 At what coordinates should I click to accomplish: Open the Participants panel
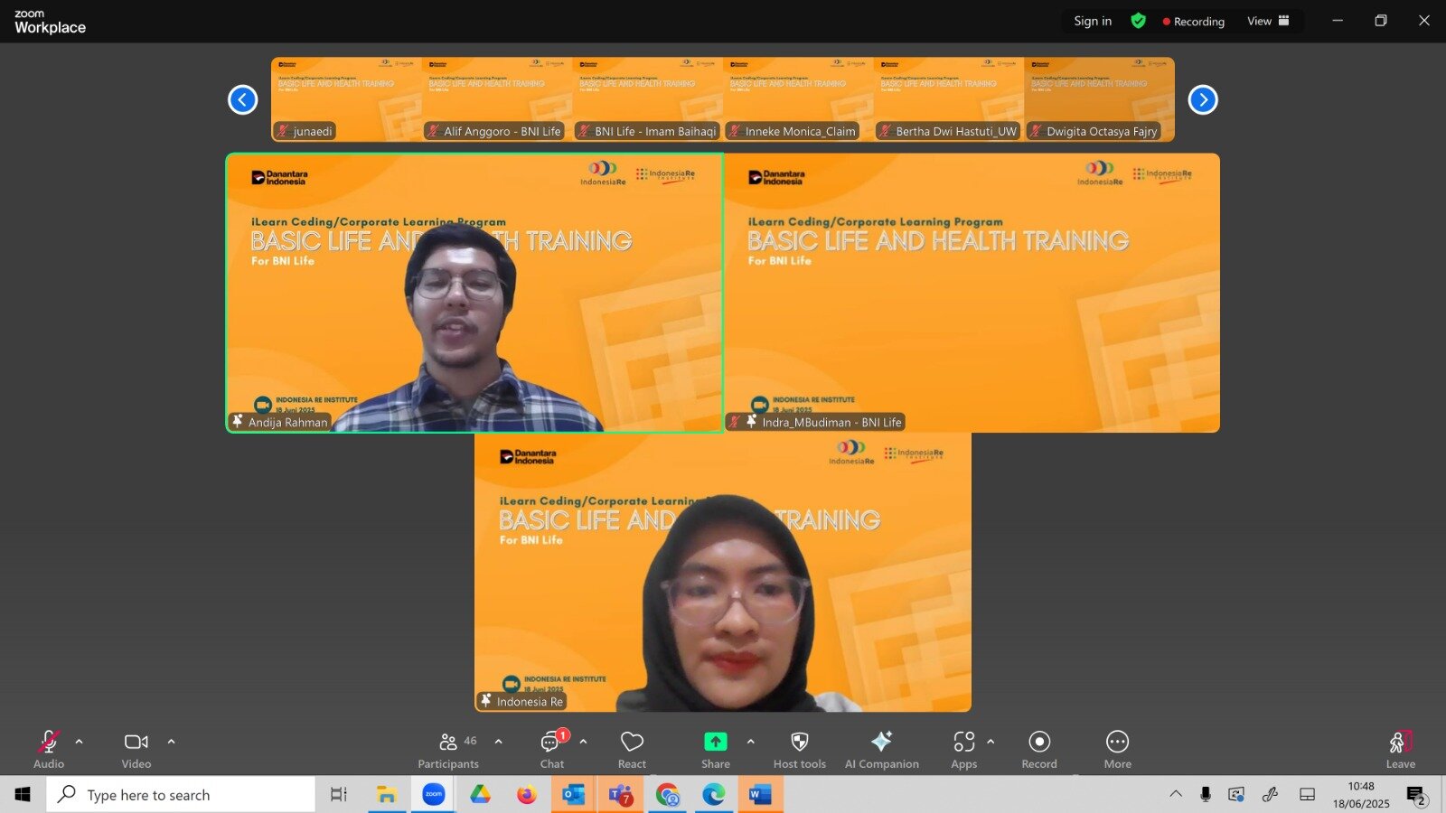pyautogui.click(x=449, y=750)
